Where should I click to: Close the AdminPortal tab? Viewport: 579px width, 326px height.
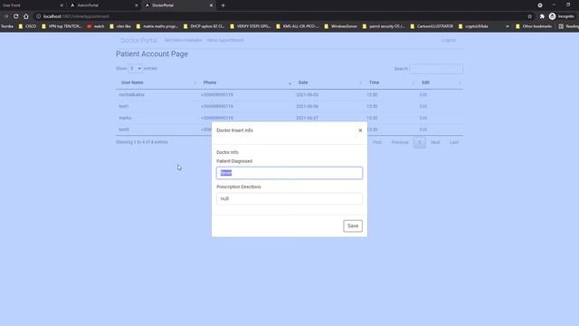137,5
